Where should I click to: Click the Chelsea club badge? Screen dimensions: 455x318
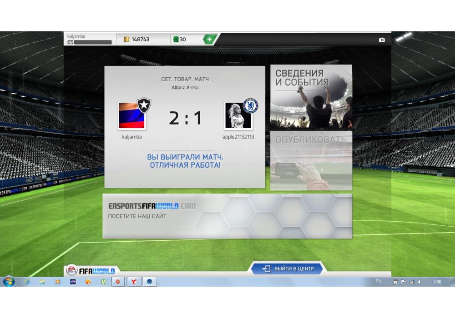[x=250, y=105]
